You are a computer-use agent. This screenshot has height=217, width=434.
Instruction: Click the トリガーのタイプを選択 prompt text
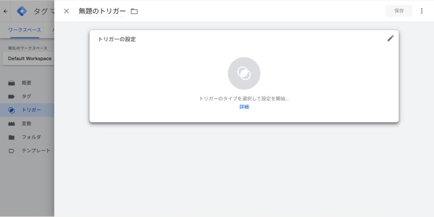coord(244,99)
